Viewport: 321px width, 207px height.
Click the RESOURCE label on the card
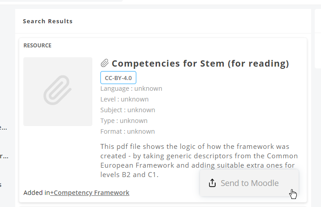pyautogui.click(x=38, y=45)
